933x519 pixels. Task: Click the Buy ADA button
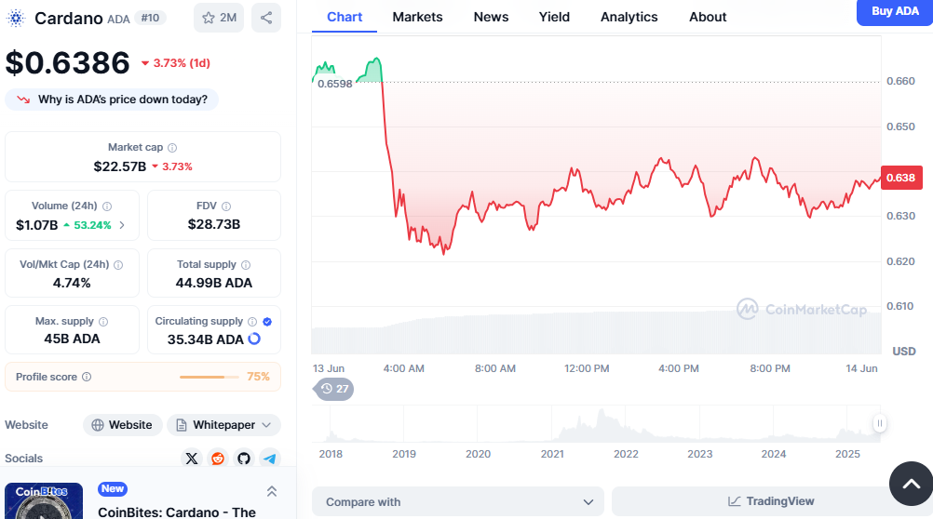click(x=894, y=12)
